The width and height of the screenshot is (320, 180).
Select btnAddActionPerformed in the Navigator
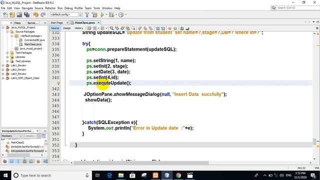[27, 146]
